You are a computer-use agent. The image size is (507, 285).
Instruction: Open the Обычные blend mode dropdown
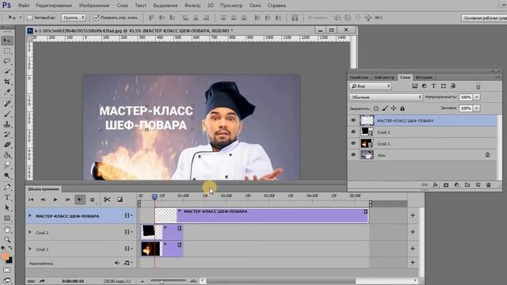tap(386, 97)
